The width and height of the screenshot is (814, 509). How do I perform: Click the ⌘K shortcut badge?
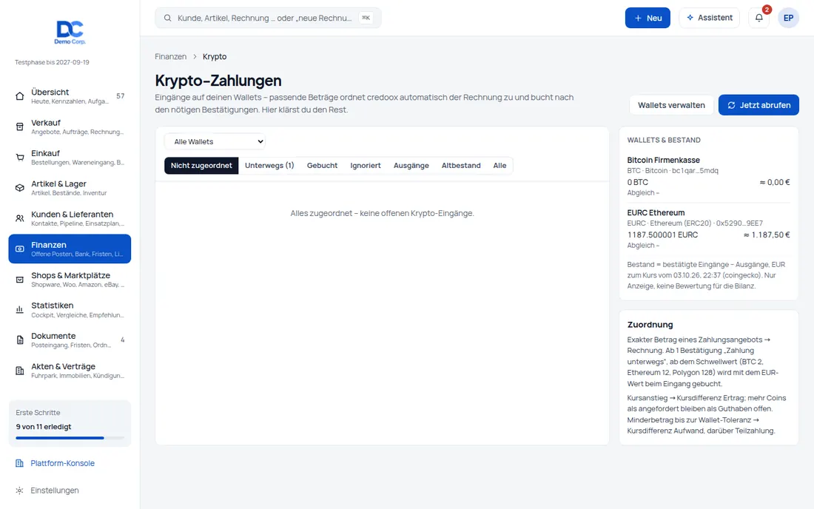[366, 18]
